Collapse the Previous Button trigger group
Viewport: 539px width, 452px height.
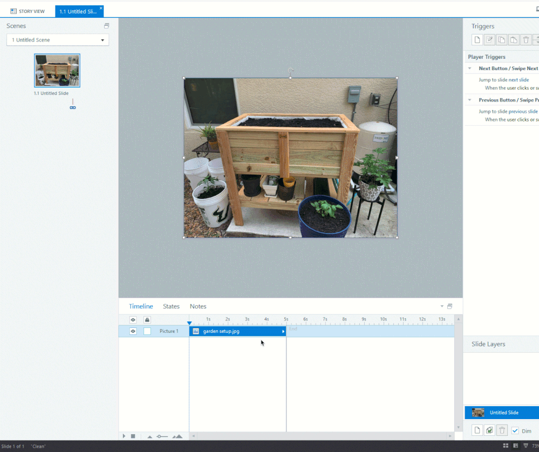[470, 100]
